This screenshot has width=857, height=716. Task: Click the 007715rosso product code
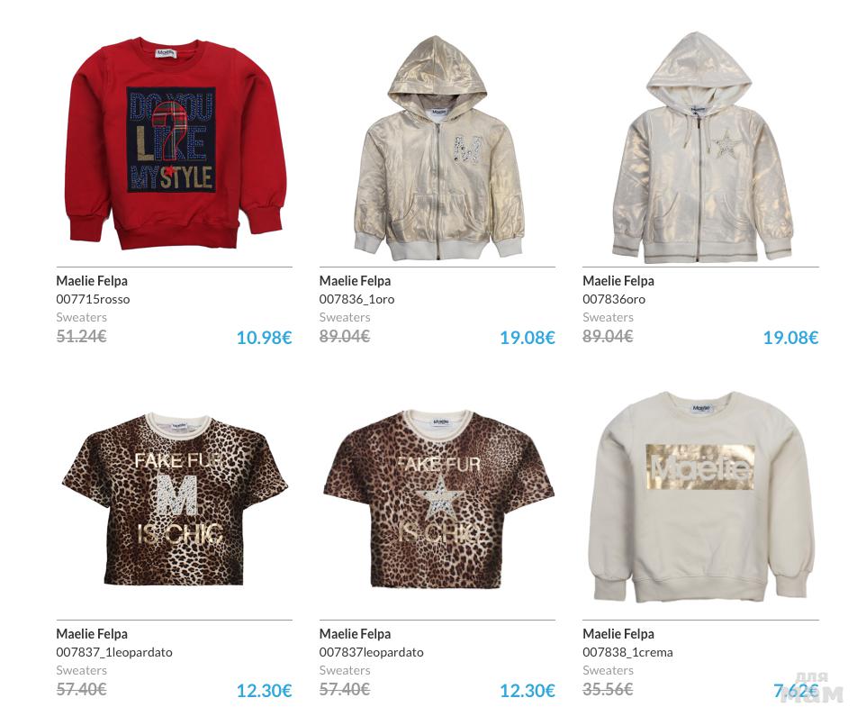(x=93, y=299)
